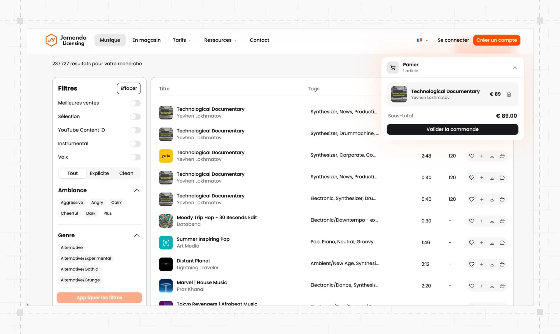Download the Distant Planet track

click(x=492, y=264)
